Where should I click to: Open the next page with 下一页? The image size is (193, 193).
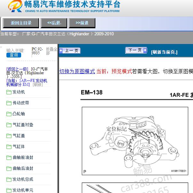(136, 50)
